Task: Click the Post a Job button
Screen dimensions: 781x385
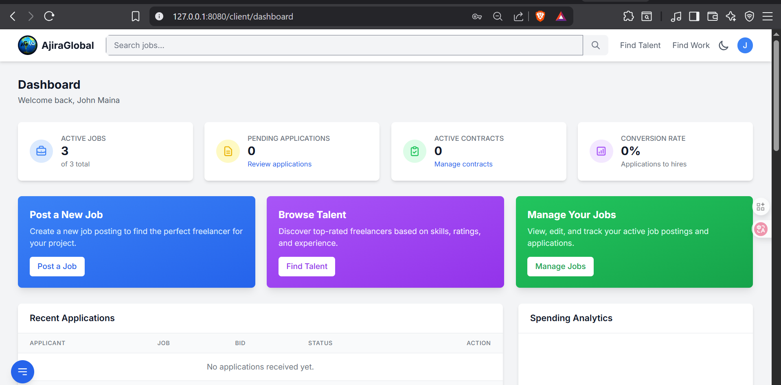Action: point(57,267)
